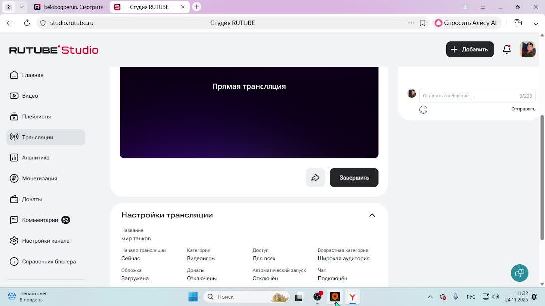
Task: Click the age value Широкая аудитория
Action: 343,259
